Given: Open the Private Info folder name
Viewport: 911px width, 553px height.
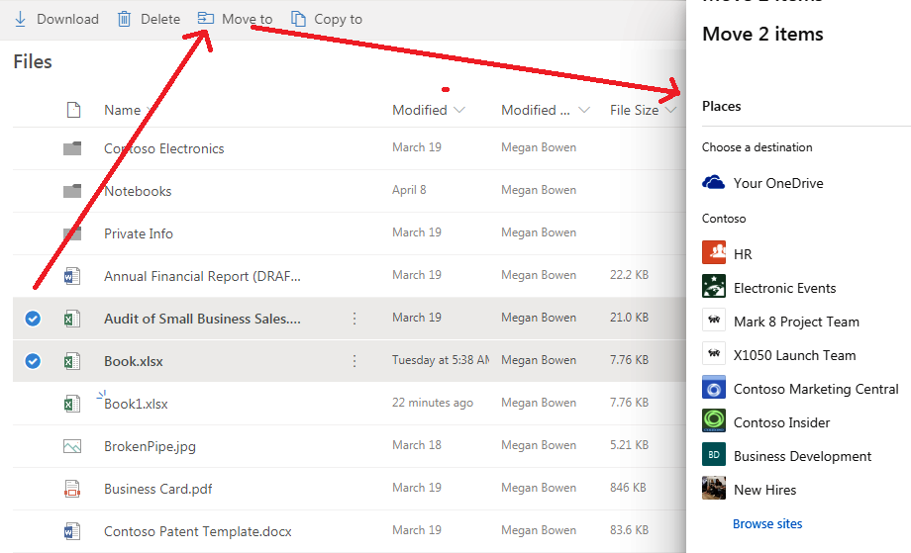Looking at the screenshot, I should (139, 233).
